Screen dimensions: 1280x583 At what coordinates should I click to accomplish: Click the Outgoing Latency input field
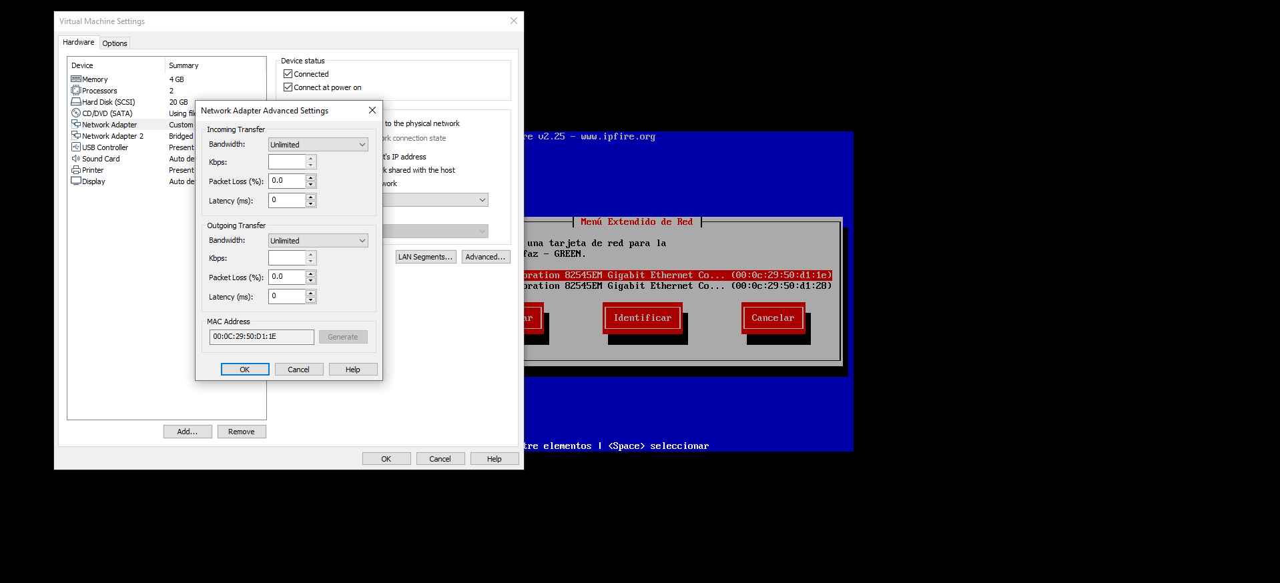coord(287,296)
